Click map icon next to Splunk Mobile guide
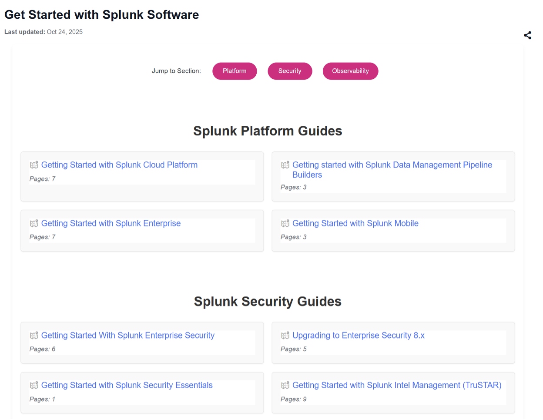The image size is (543, 420). click(x=285, y=223)
